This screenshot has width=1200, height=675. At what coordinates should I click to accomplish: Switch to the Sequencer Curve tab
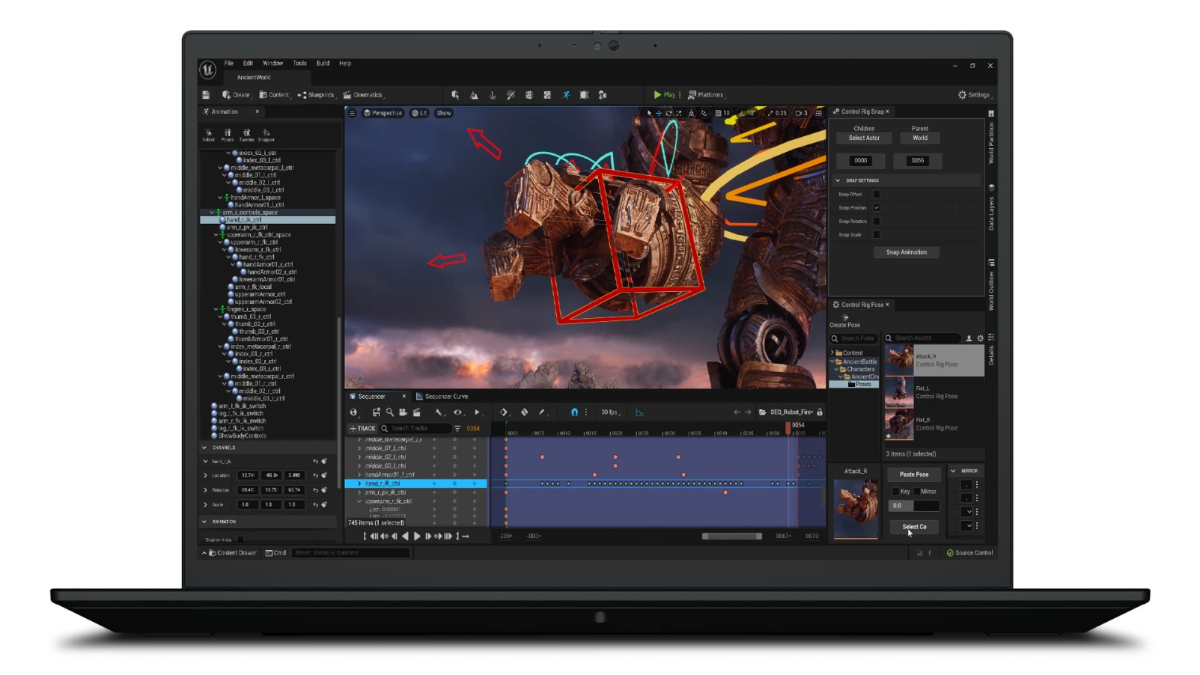coord(442,397)
